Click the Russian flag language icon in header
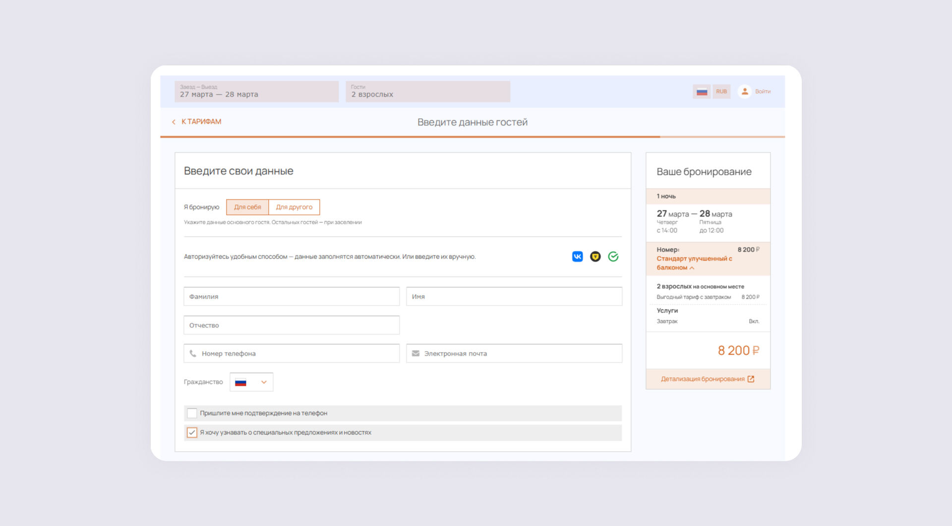 [x=701, y=92]
